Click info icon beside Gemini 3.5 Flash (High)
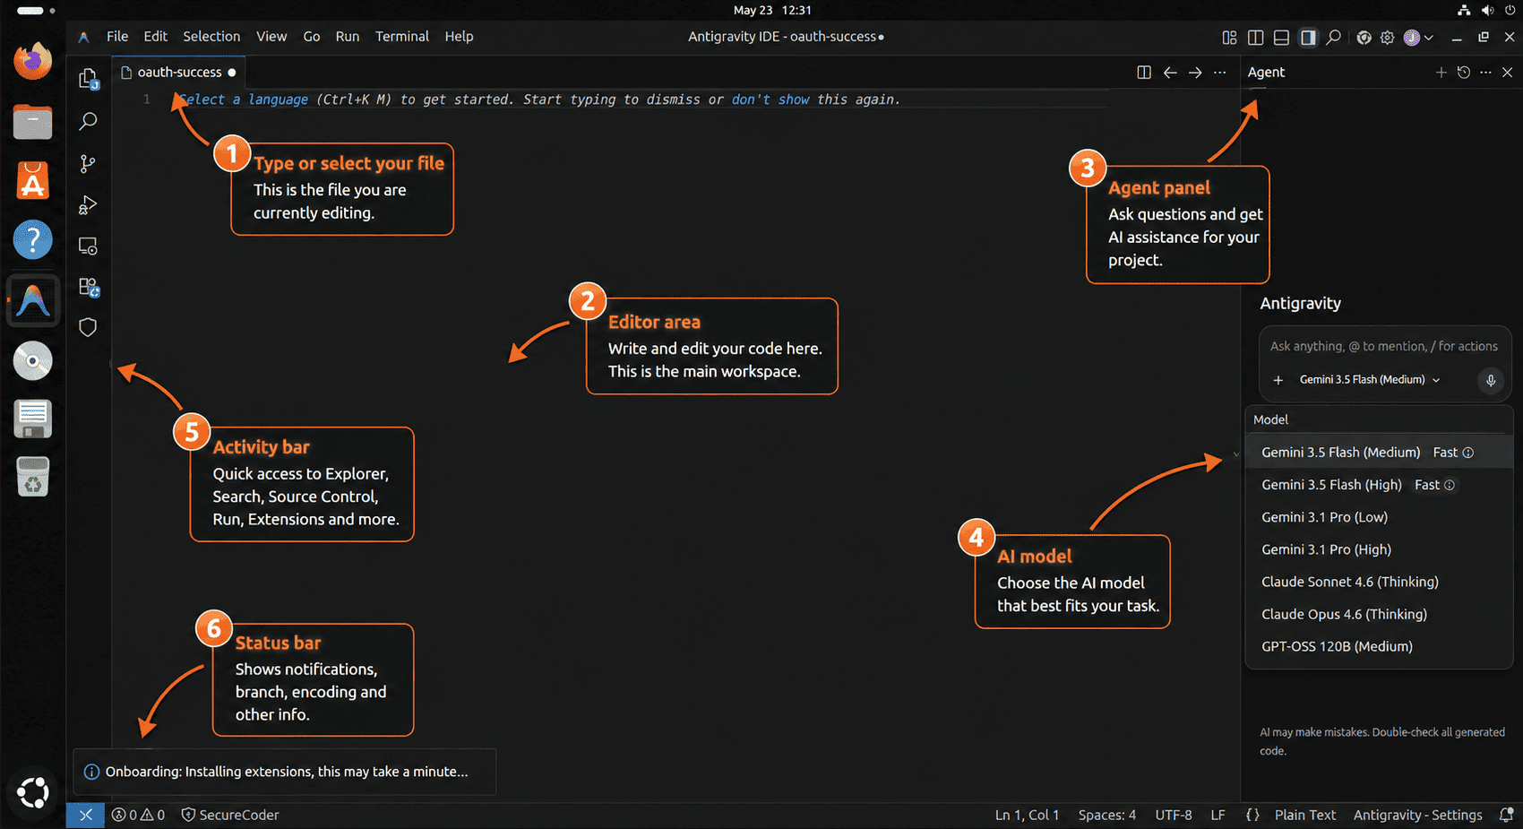Image resolution: width=1523 pixels, height=829 pixels. pyautogui.click(x=1450, y=485)
